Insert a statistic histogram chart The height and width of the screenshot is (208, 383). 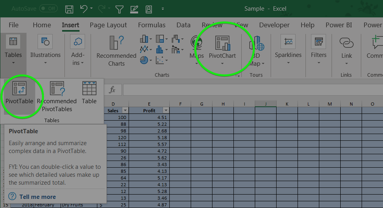[x=162, y=49]
